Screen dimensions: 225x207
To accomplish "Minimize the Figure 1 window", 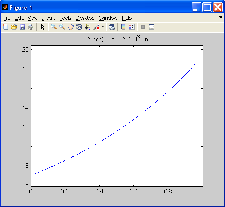I will tap(196, 7).
